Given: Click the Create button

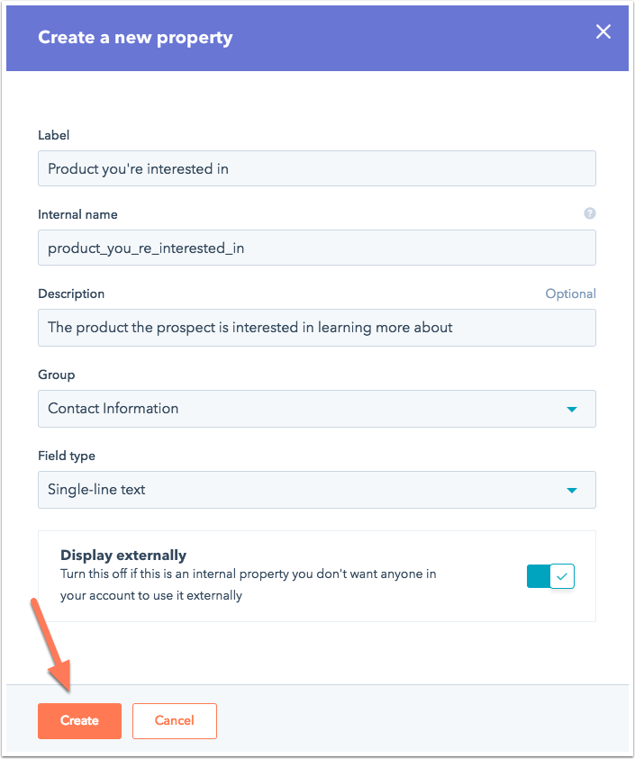Looking at the screenshot, I should click(79, 721).
